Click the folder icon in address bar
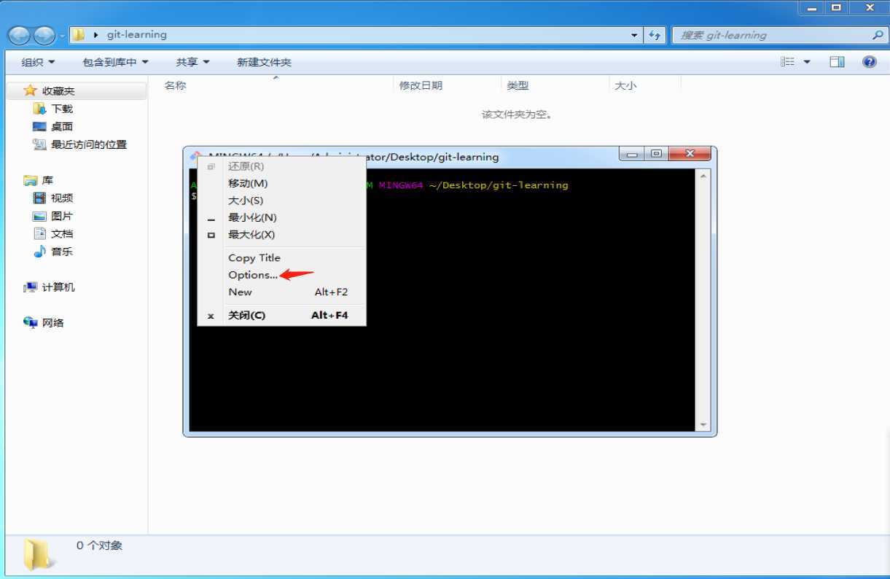Viewport: 890px width, 579px height. tap(79, 34)
